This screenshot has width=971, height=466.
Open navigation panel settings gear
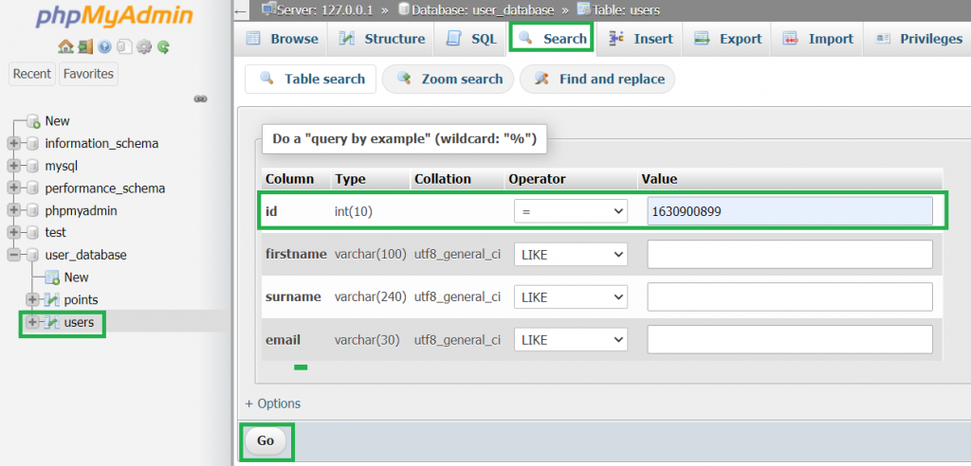(x=144, y=47)
